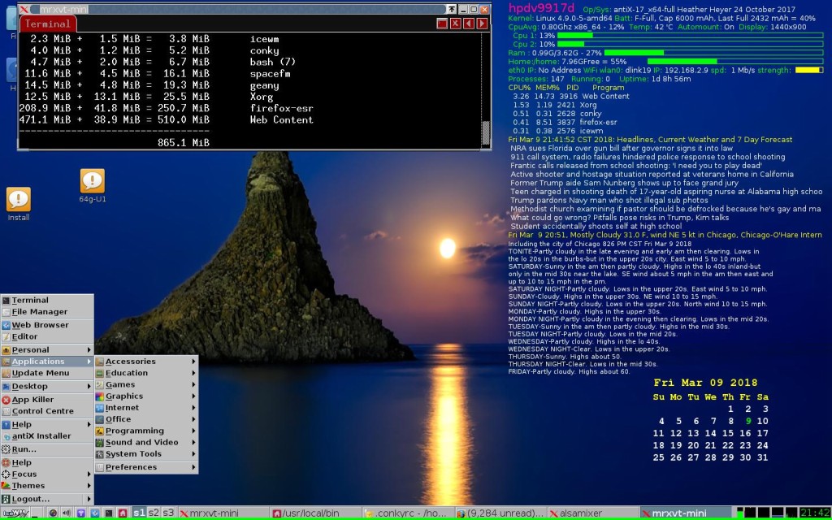Screen dimensions: 832x520
Task: Open the 64g-U1 desktop icon
Action: pos(93,181)
